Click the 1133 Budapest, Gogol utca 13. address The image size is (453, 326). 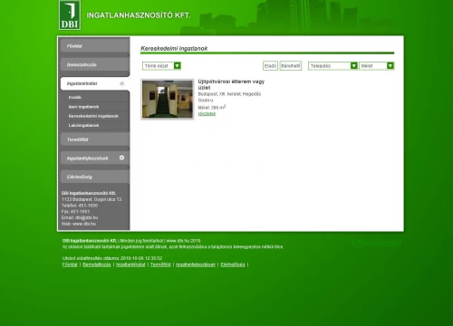(x=92, y=199)
